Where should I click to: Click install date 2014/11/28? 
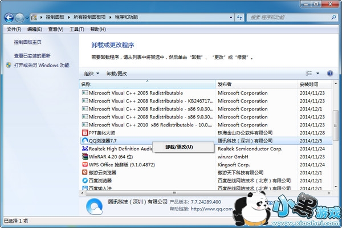312,133
